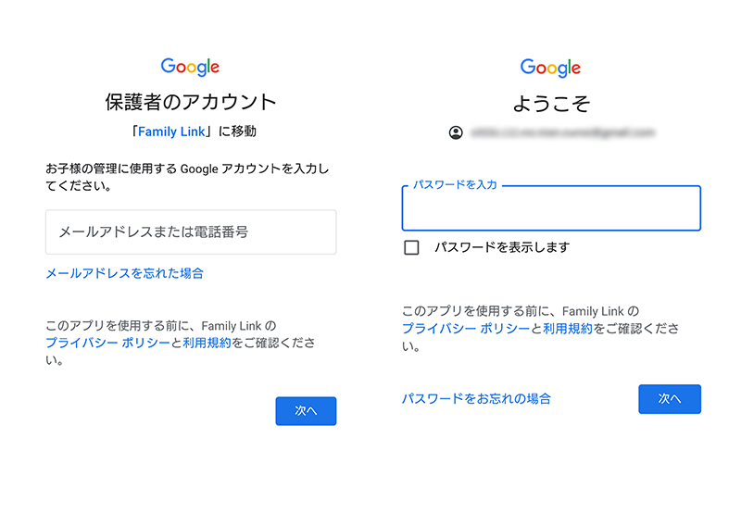
Task: Select the blurred email address under ようこそ
Action: pos(562,132)
